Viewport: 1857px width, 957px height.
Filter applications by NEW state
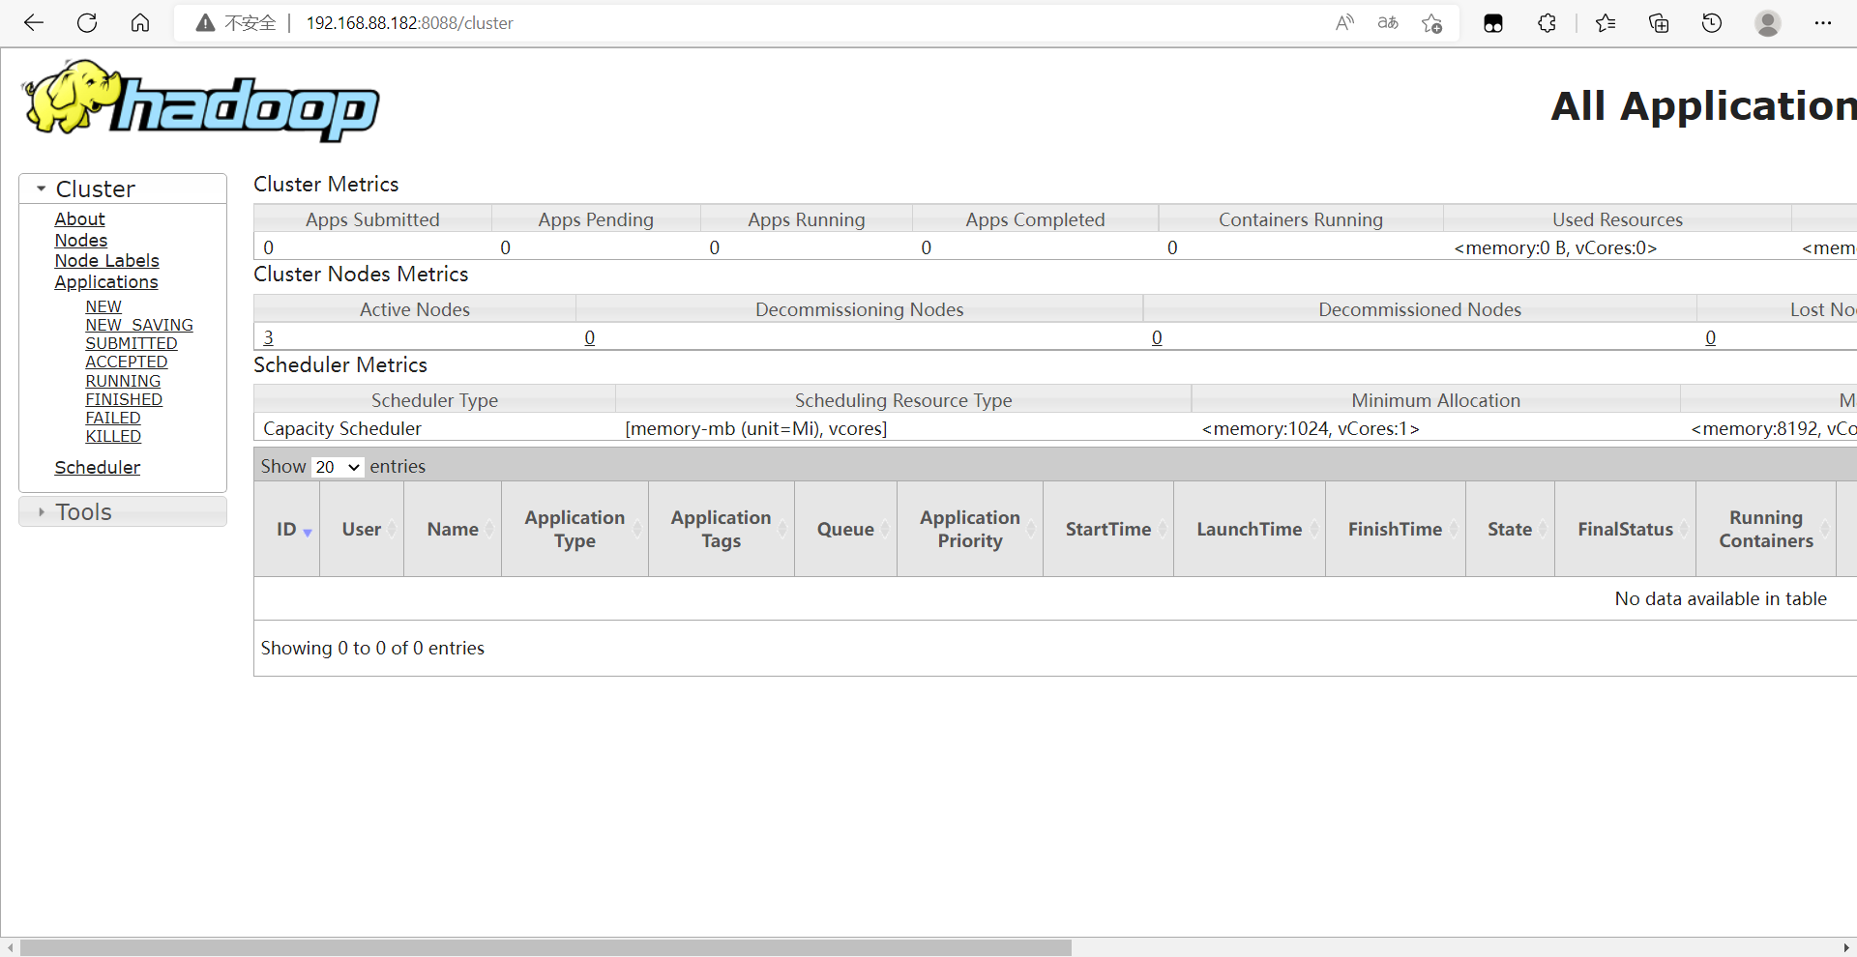click(103, 306)
